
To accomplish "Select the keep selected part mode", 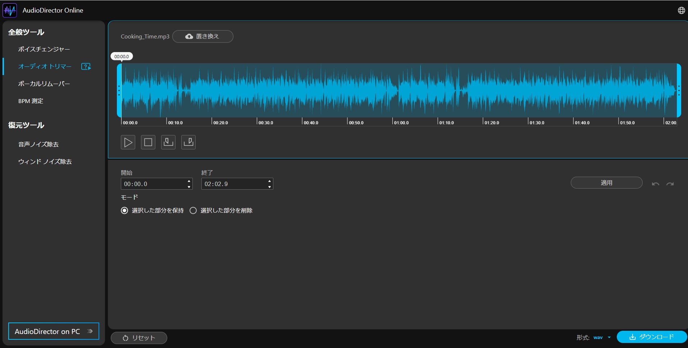I will 124,210.
